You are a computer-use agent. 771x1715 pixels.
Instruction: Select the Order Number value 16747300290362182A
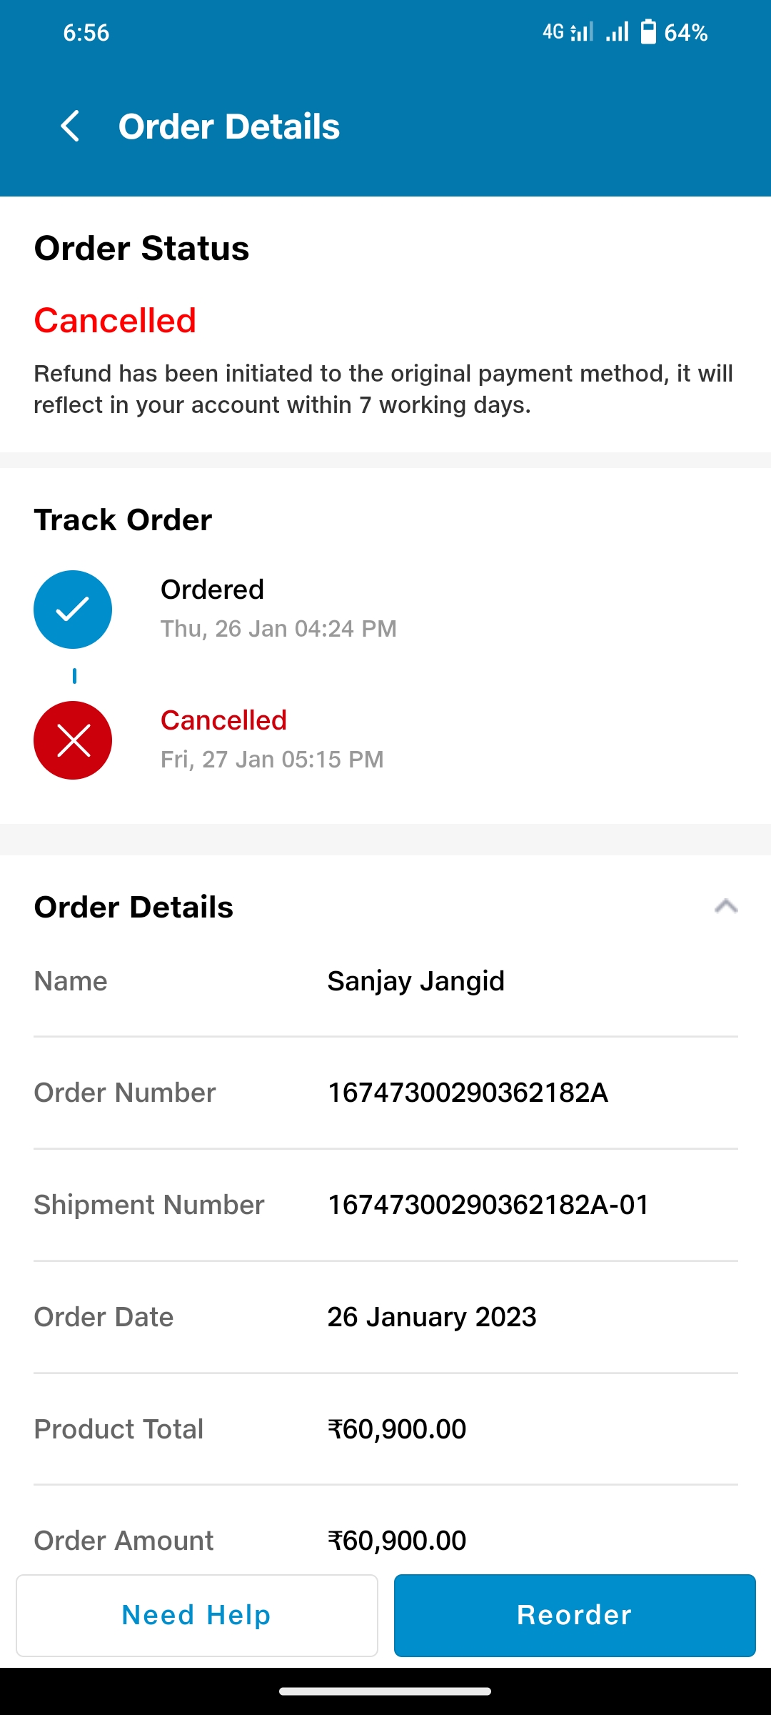click(x=468, y=1093)
